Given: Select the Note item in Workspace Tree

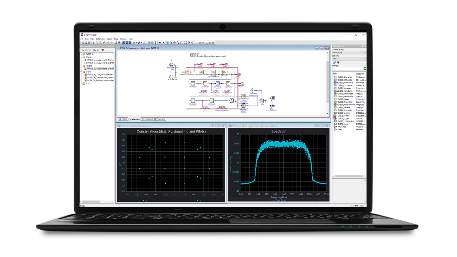Looking at the screenshot, I should point(87,83).
